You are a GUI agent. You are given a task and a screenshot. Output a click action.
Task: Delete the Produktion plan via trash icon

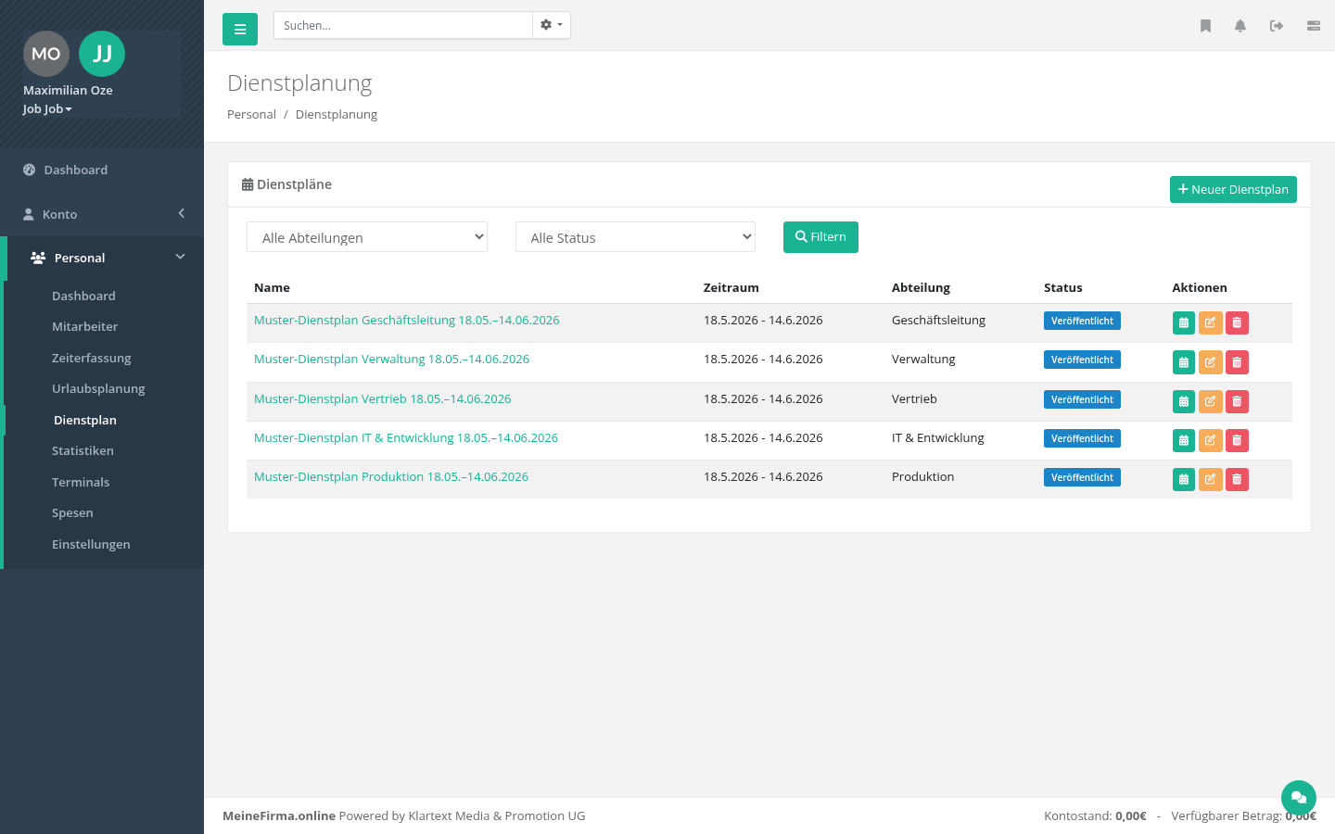click(x=1237, y=479)
